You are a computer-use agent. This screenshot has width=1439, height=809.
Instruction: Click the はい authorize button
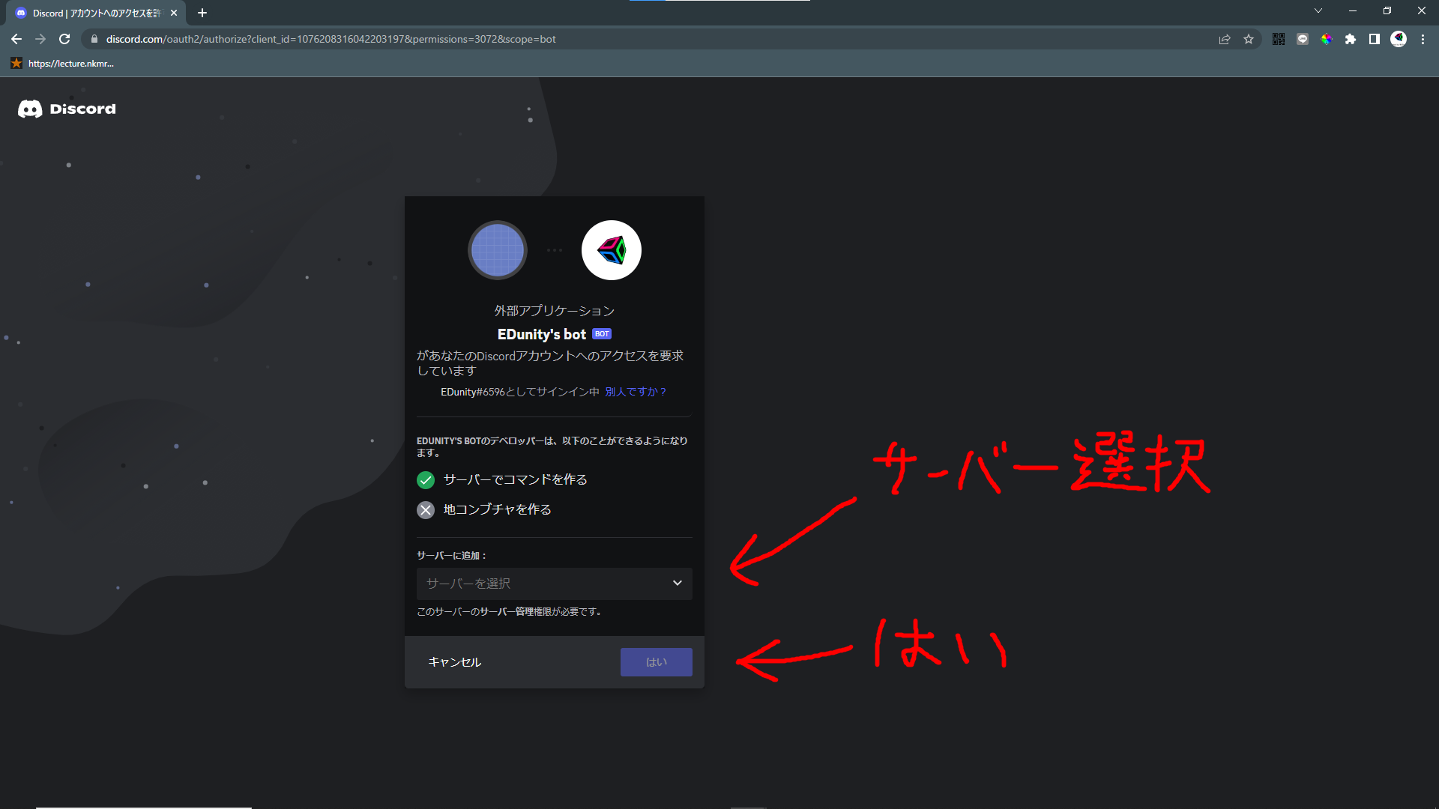click(x=656, y=661)
